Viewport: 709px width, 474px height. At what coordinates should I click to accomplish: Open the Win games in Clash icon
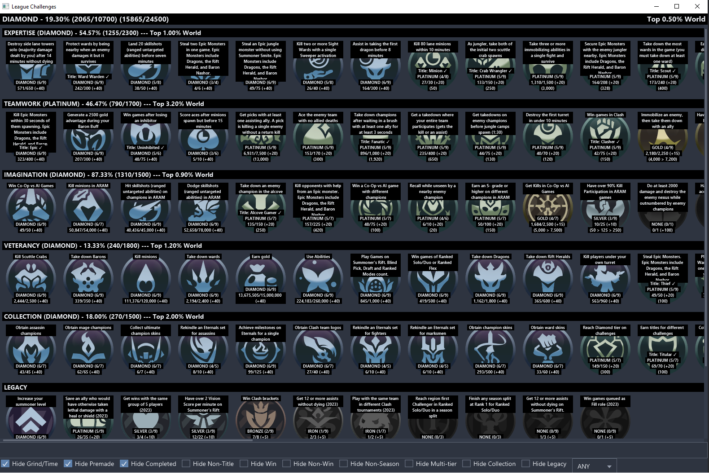pos(605,137)
